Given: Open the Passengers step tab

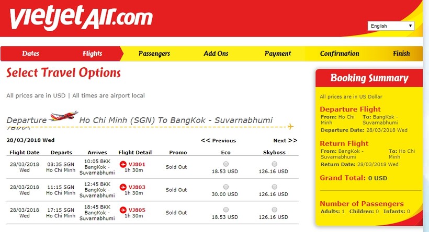Looking at the screenshot, I should pyautogui.click(x=154, y=54).
